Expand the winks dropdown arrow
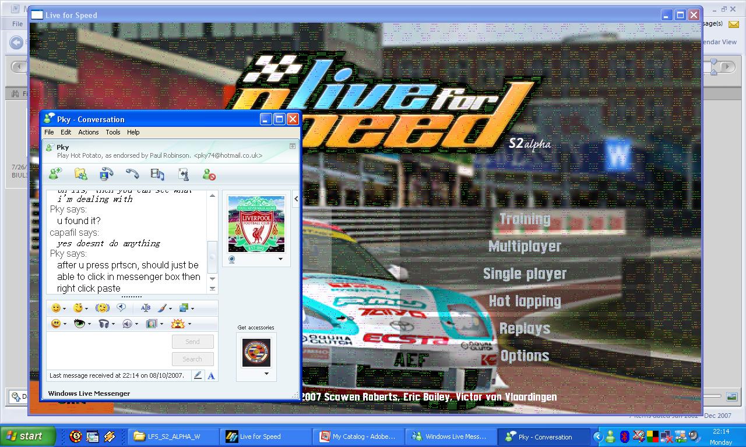 tap(87, 308)
